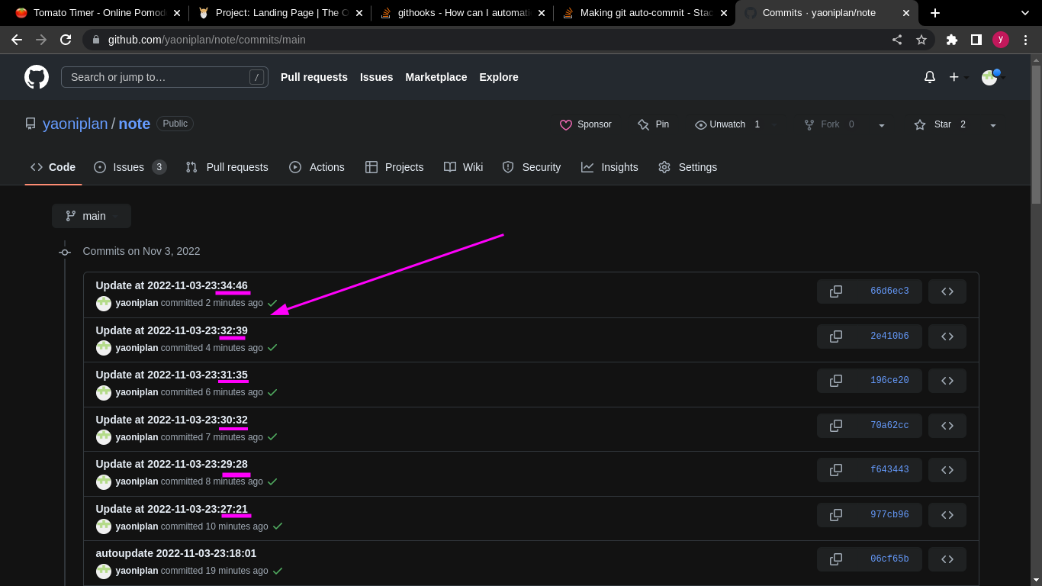
Task: Open the repository Pull requests tab
Action: 227,167
